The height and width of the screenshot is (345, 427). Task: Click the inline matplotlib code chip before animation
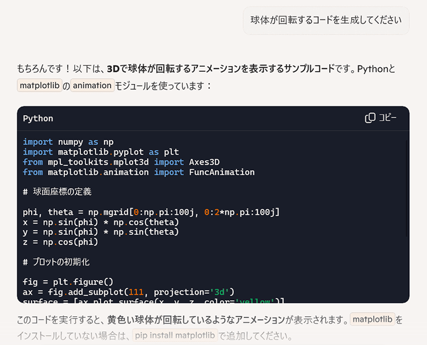click(x=40, y=86)
